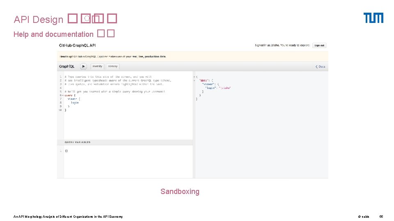Collapse the query block fold arrow on line 6
The height and width of the screenshot is (221, 394).
click(x=63, y=95)
